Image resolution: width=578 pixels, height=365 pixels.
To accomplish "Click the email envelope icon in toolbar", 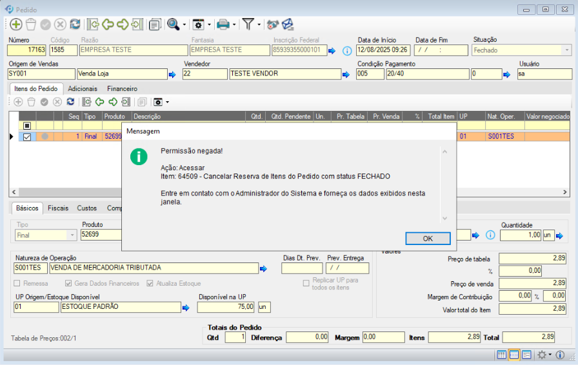I will click(x=287, y=25).
